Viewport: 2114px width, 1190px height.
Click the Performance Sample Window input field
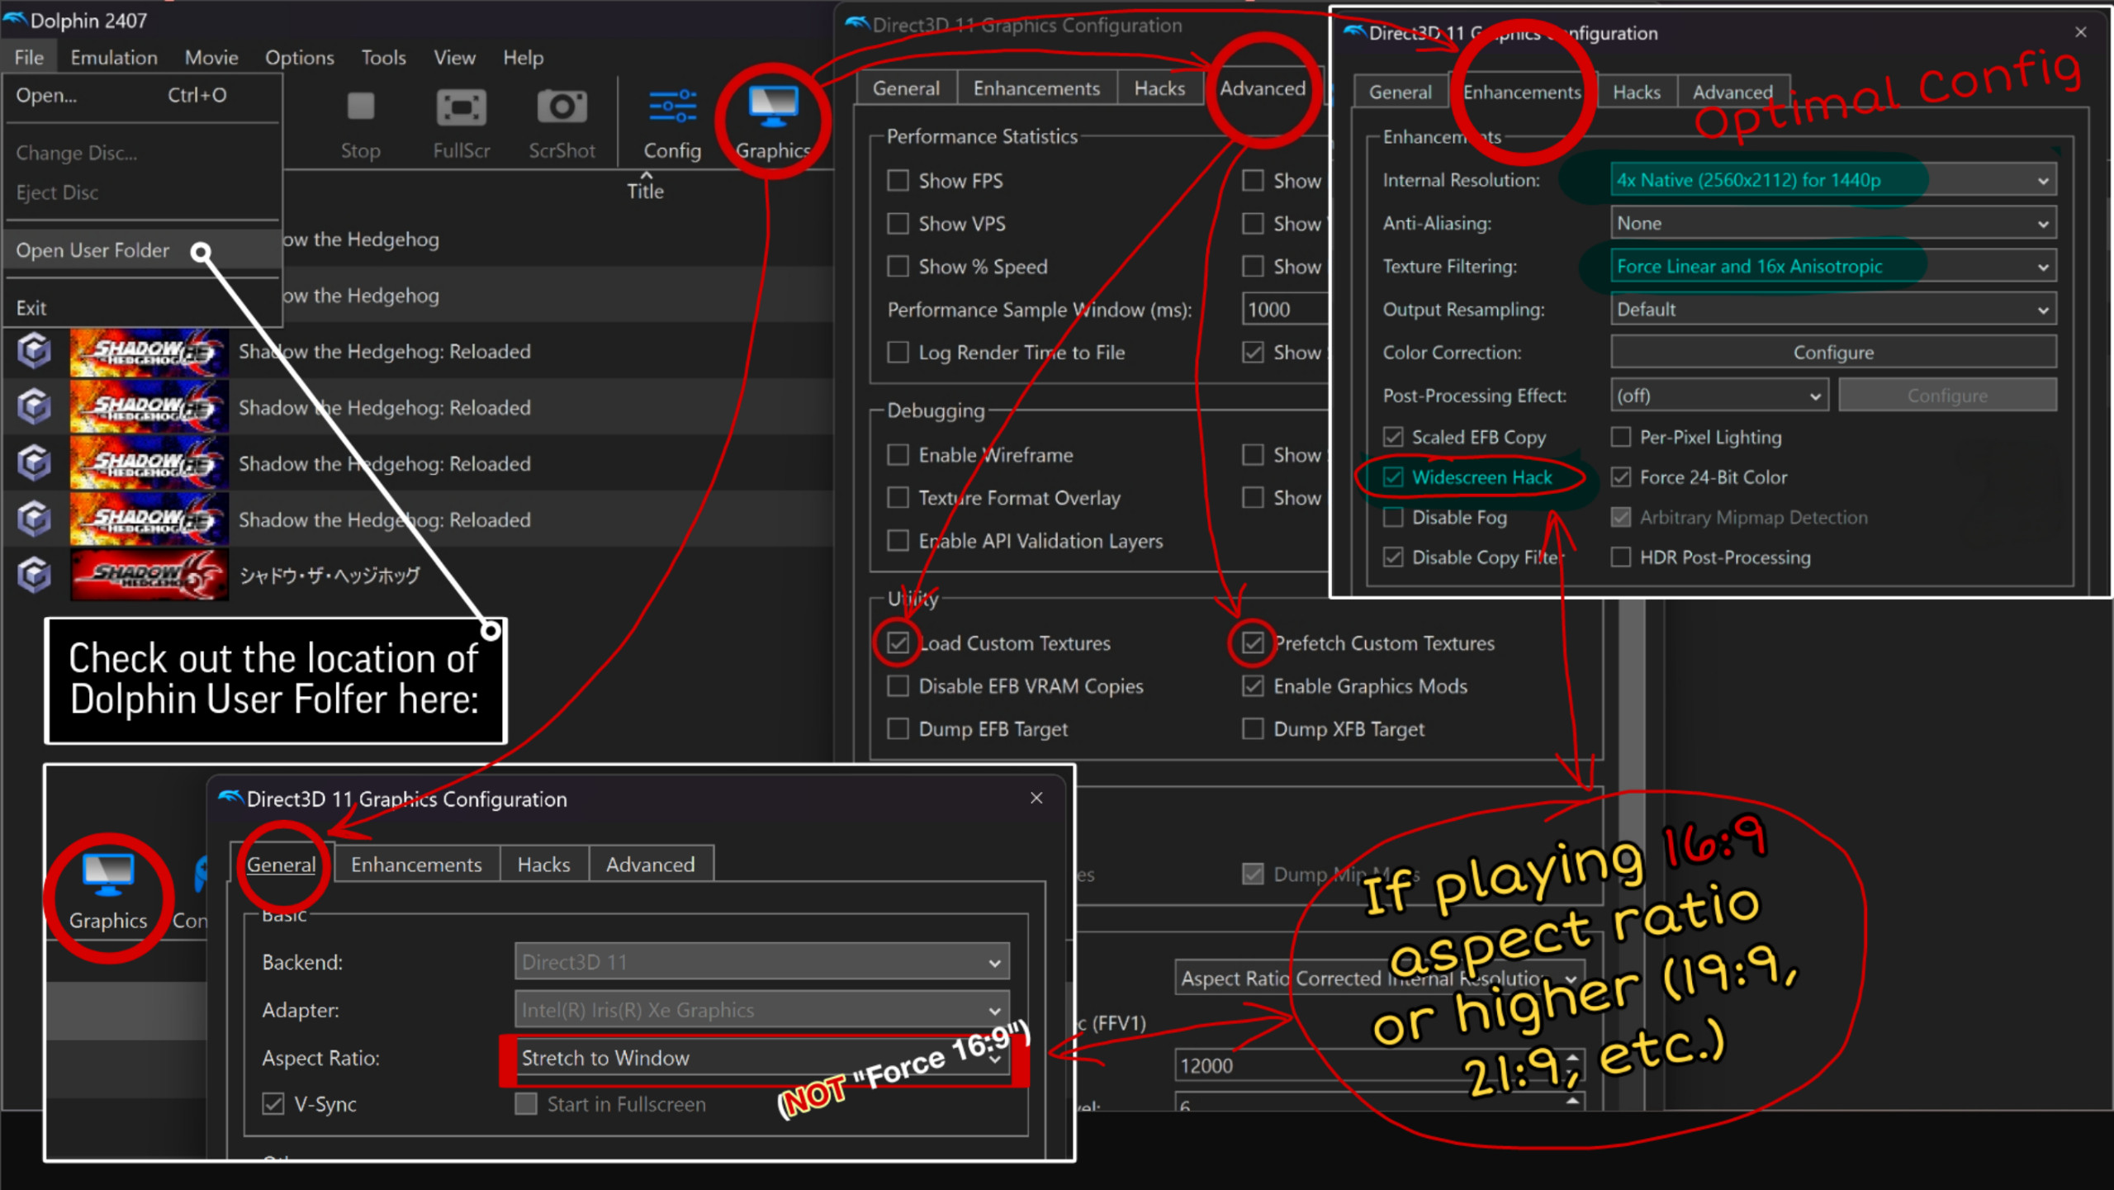point(1282,310)
